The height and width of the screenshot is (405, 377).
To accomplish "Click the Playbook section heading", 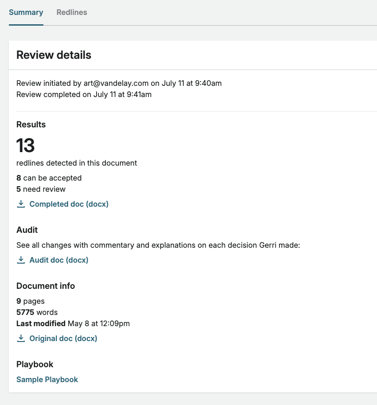I will (x=35, y=364).
